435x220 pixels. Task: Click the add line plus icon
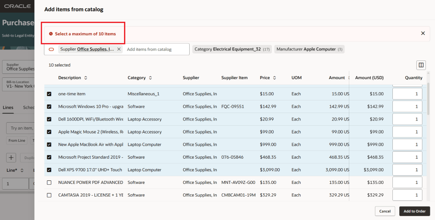pos(11,157)
